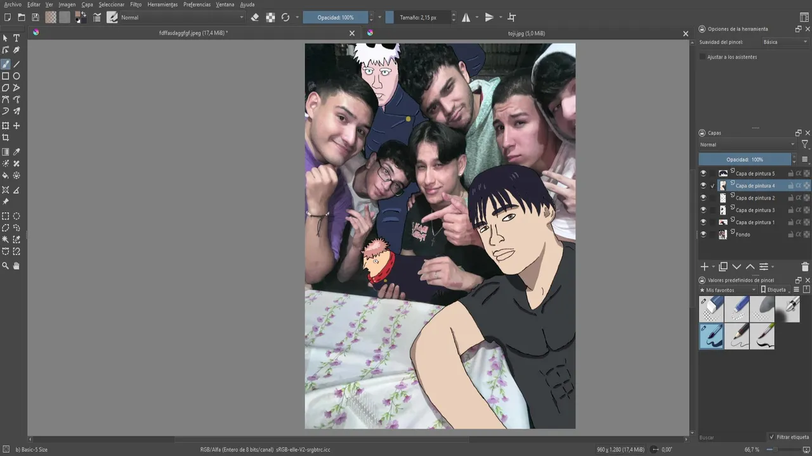Select the Reference Images pin tool
The height and width of the screenshot is (456, 812).
[x=6, y=201]
